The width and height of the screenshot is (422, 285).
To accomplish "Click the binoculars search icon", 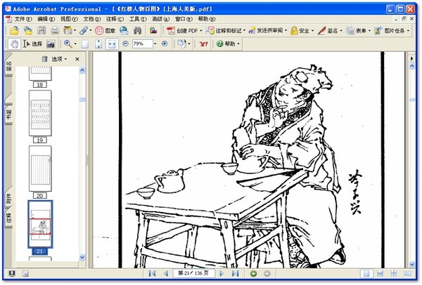I will (138, 31).
